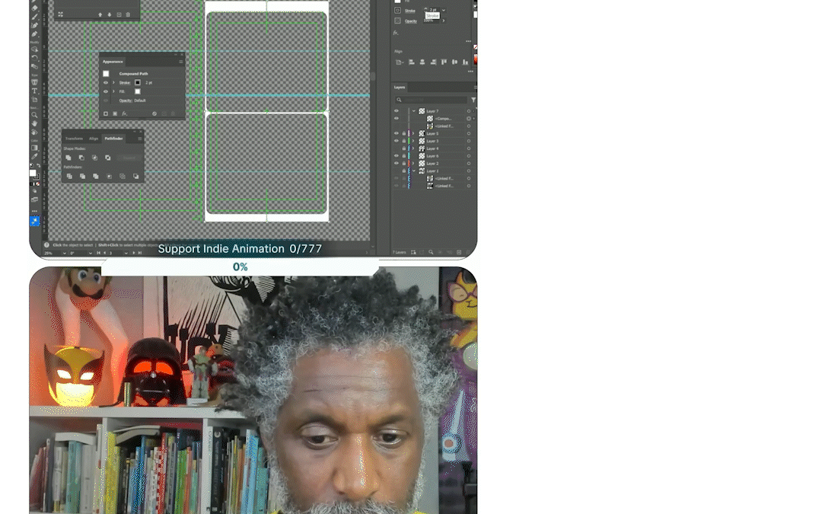Image resolution: width=822 pixels, height=514 pixels.
Task: Click the blue highlighted tool at toolbar bottom
Action: click(x=34, y=221)
